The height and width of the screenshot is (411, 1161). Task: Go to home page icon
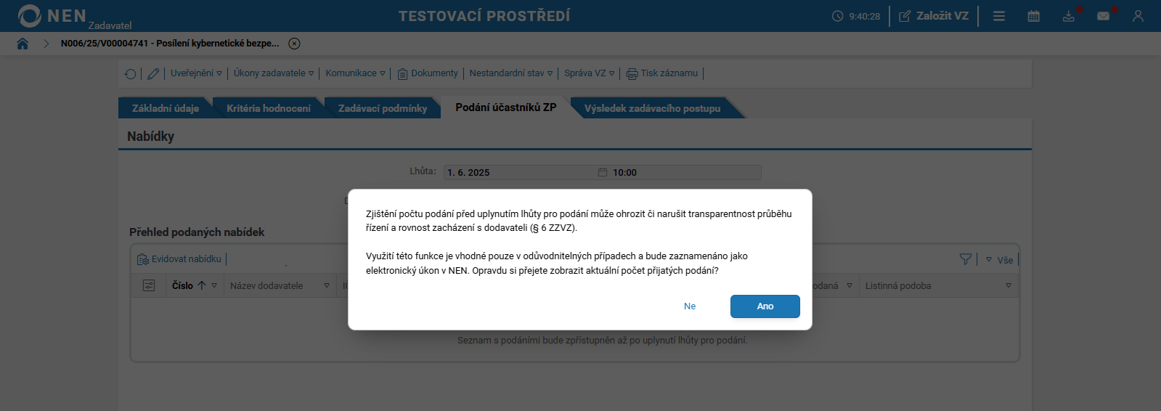click(23, 44)
